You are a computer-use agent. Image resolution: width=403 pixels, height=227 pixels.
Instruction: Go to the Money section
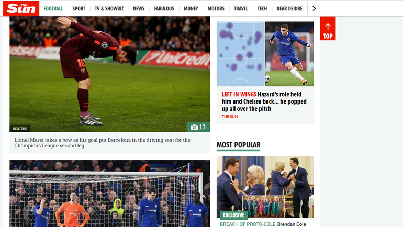[191, 9]
